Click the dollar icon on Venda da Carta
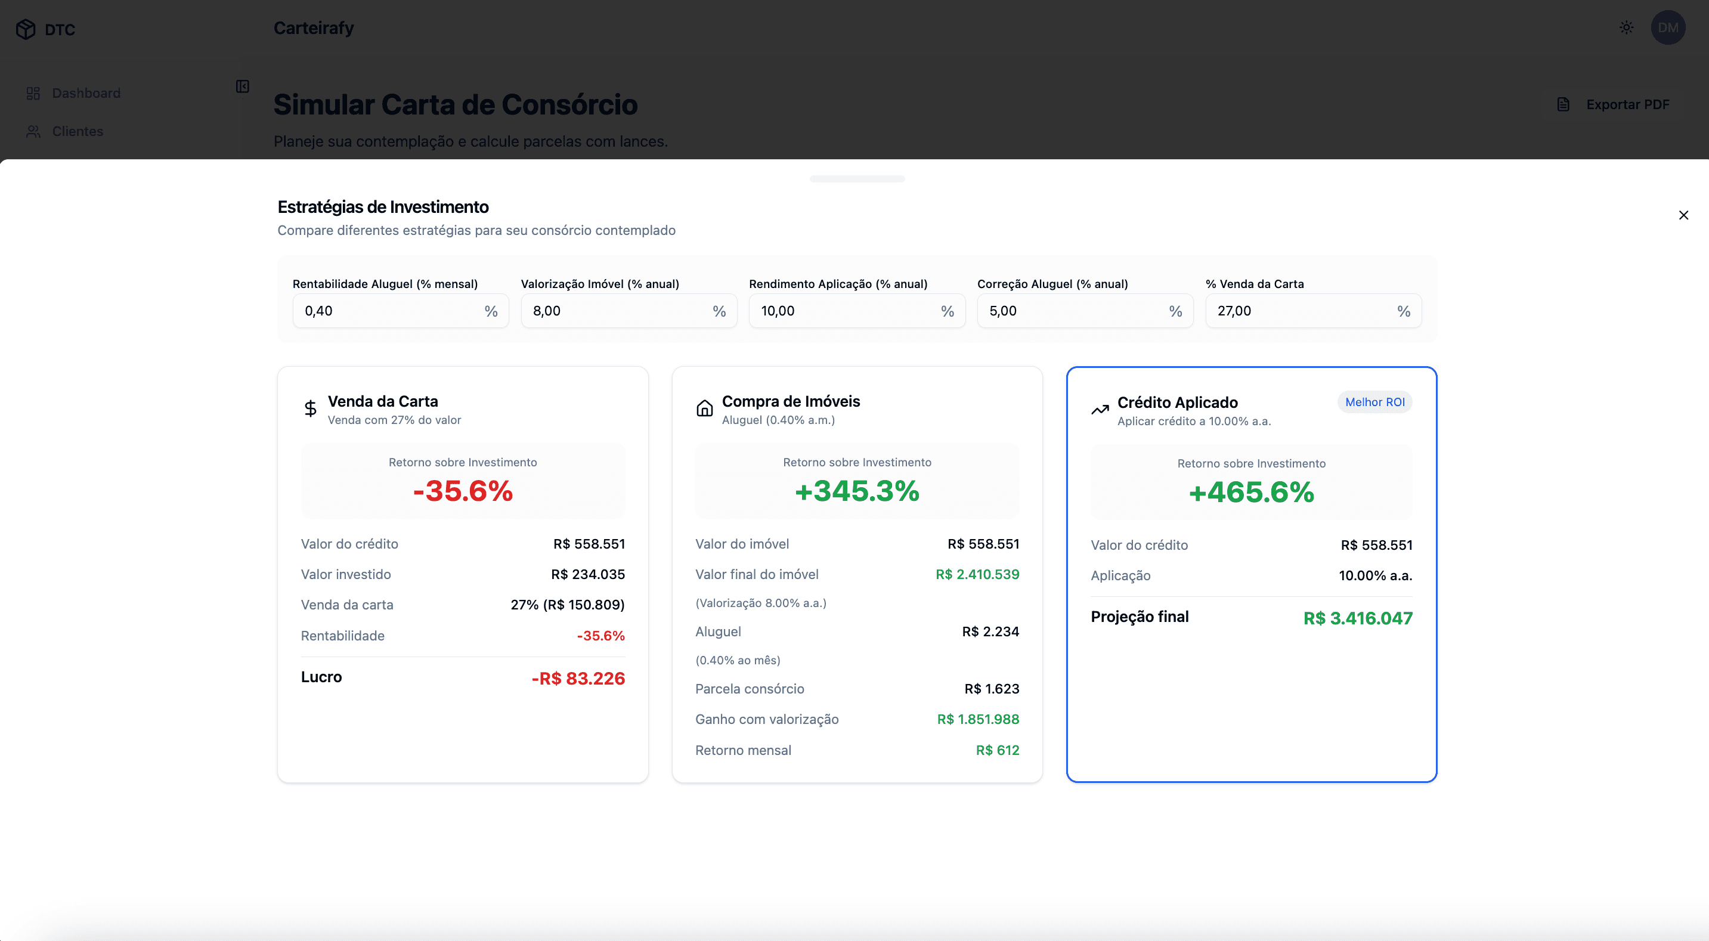Viewport: 1709px width, 941px height. (x=310, y=407)
